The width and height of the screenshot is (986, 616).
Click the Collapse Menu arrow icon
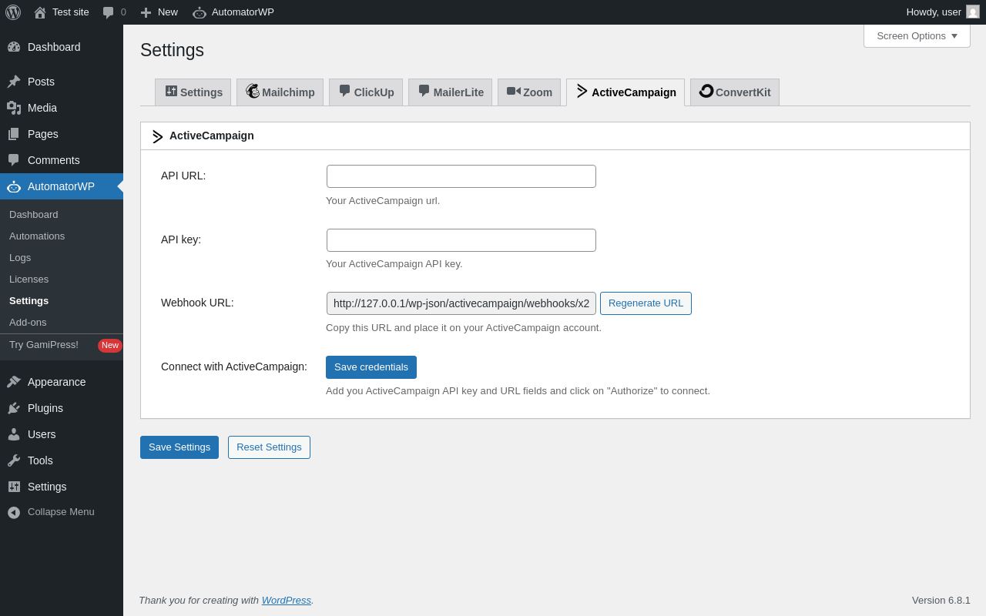[x=14, y=512]
